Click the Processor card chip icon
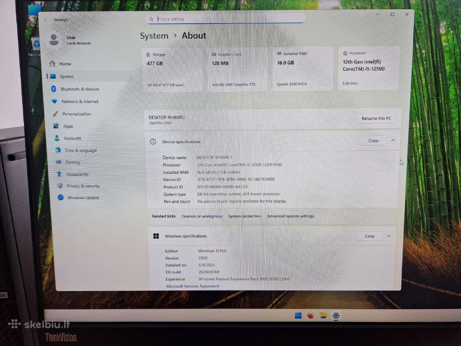 tap(345, 53)
